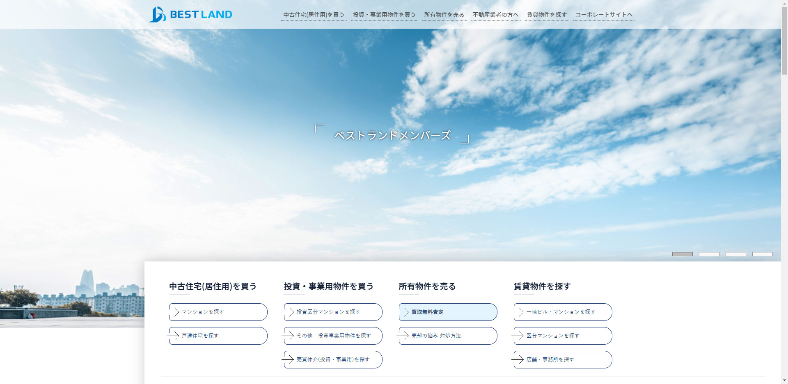Open 中古住宅(居住用)を買う in top navigation
Image resolution: width=788 pixels, height=384 pixels.
tap(314, 15)
